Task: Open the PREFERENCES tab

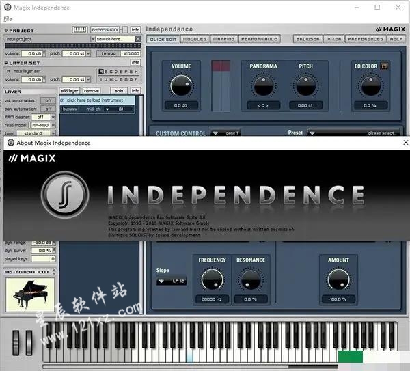Action: click(366, 39)
